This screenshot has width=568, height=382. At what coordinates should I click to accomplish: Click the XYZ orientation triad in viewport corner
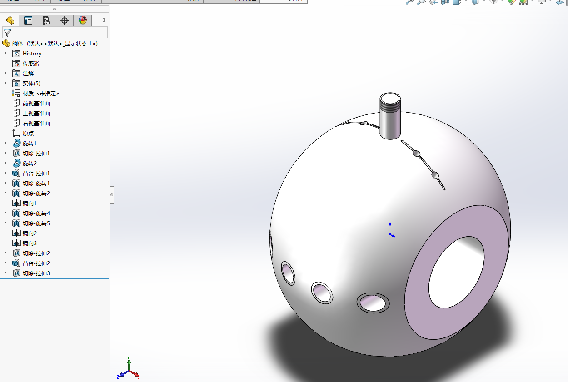click(129, 368)
